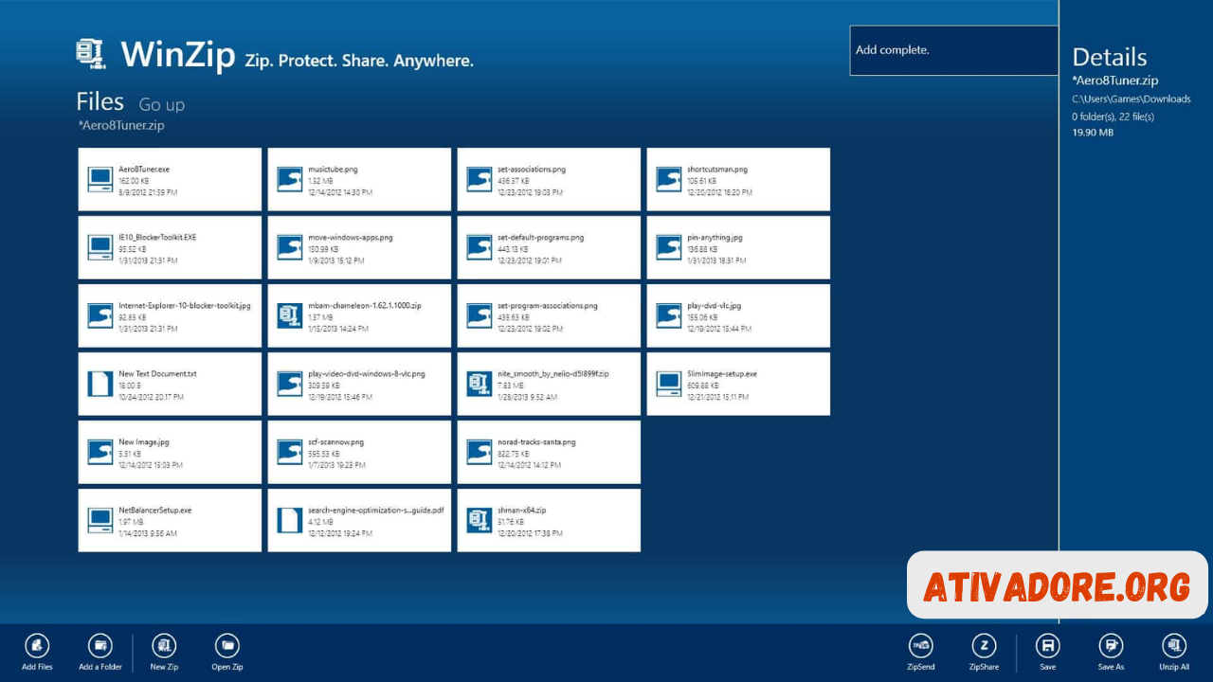Click the ZipShare icon
The width and height of the screenshot is (1213, 682).
click(984, 646)
